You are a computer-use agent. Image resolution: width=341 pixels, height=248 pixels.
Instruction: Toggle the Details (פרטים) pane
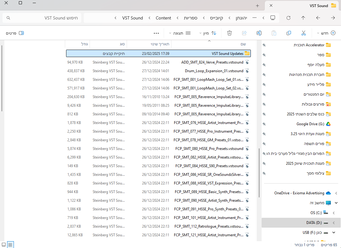point(15,33)
